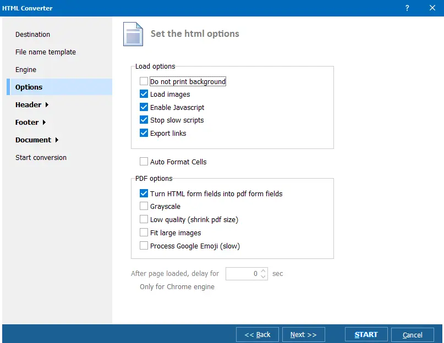Close the HTML Converter window
The height and width of the screenshot is (343, 444).
432,8
